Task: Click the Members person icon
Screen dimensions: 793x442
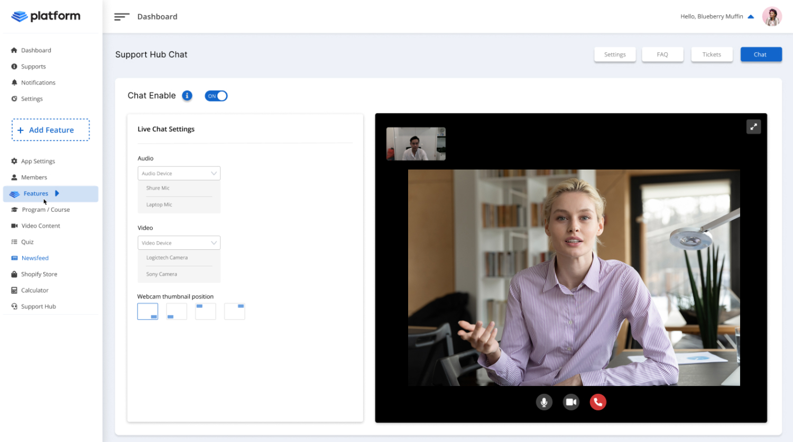Action: click(14, 177)
